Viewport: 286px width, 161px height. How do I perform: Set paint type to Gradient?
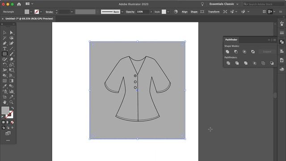(x=8, y=122)
